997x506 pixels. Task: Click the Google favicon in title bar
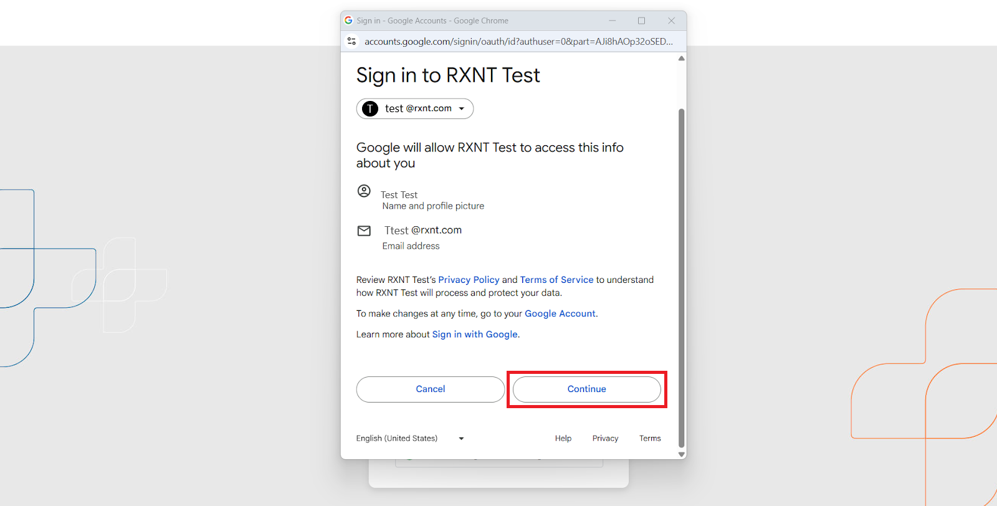click(348, 21)
